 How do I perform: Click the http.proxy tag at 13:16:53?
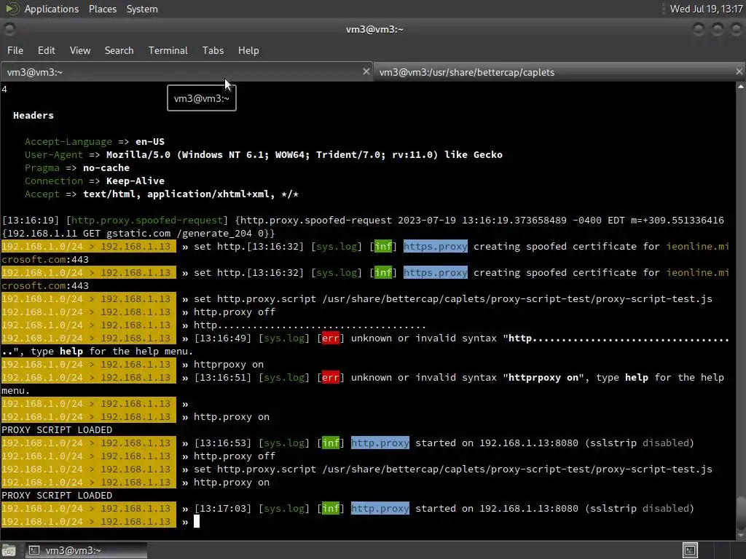380,443
